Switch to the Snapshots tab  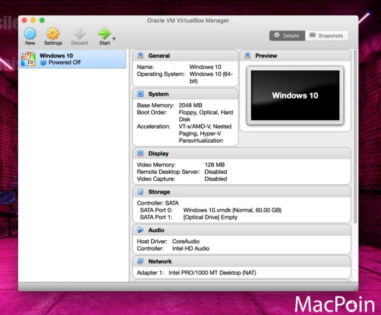[x=326, y=36]
